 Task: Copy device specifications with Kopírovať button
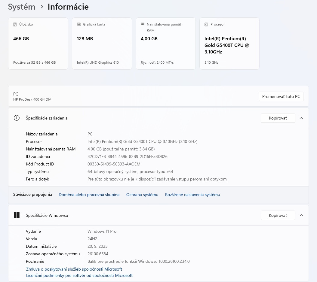tap(278, 118)
